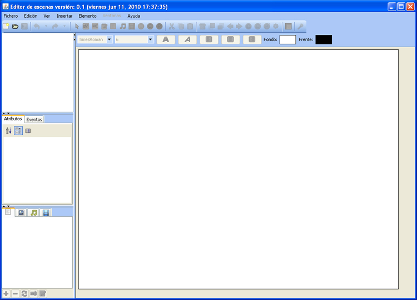Open the Elemento menu
The image size is (417, 300).
pyautogui.click(x=87, y=16)
